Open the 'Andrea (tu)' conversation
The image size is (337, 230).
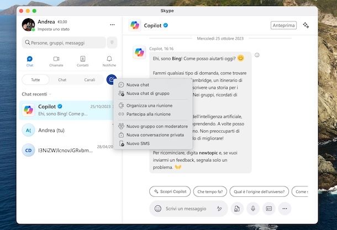pyautogui.click(x=67, y=130)
